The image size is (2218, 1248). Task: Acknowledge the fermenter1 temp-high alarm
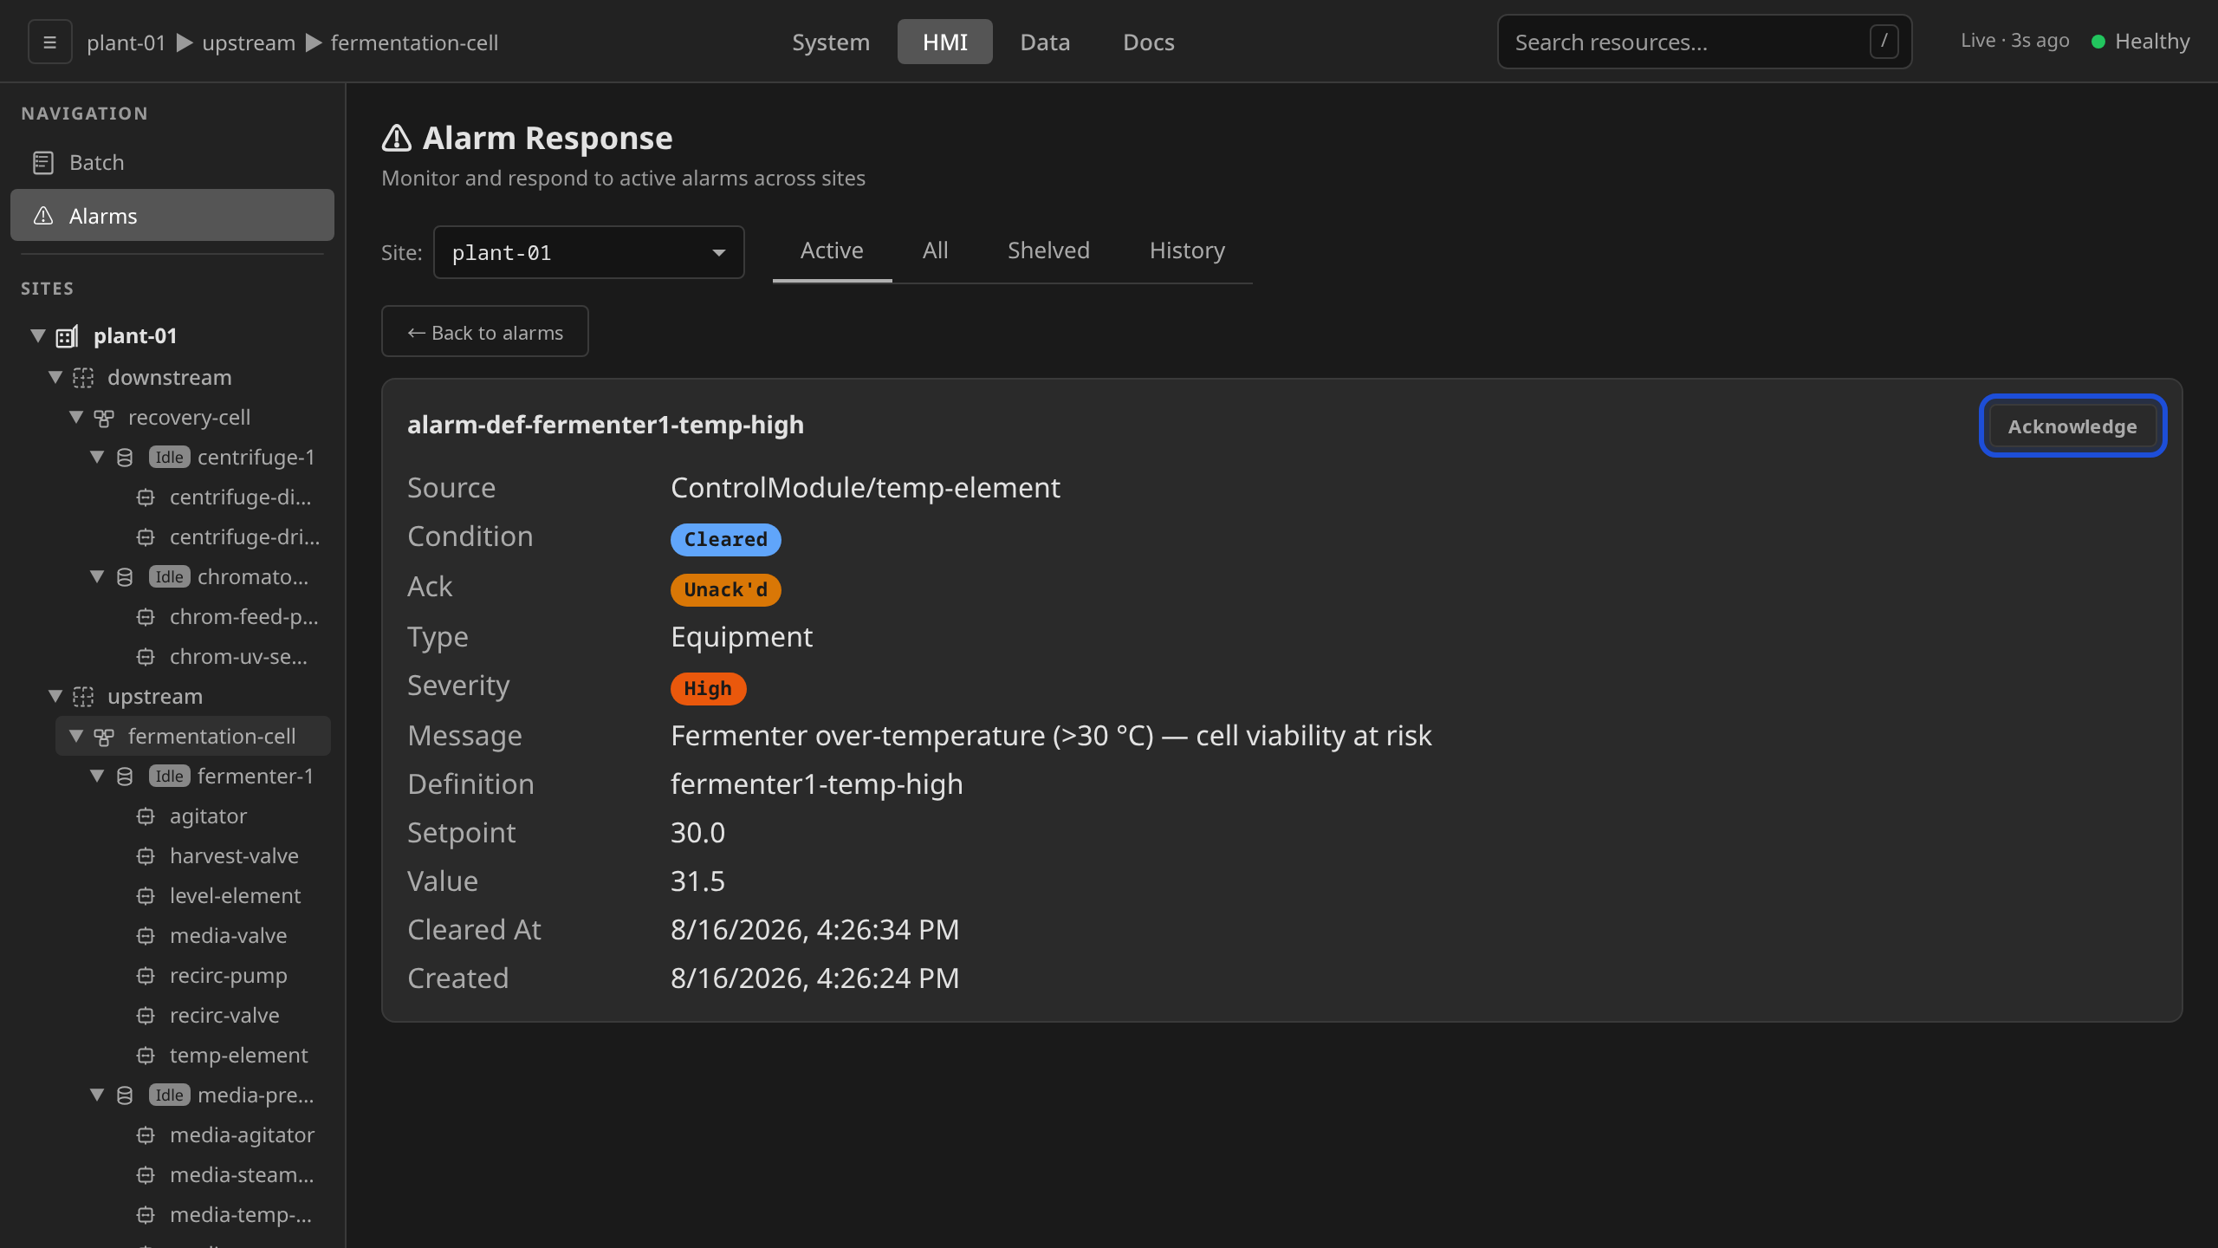click(x=2072, y=426)
